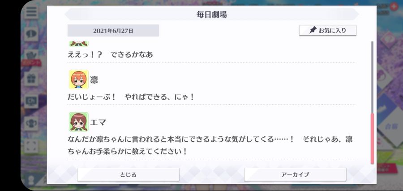The height and width of the screenshot is (191, 403).
Task: Close dialog with とじる button
Action: coord(128,174)
